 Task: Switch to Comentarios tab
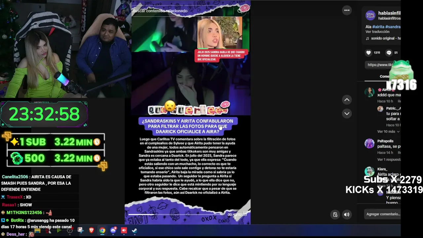pyautogui.click(x=385, y=76)
